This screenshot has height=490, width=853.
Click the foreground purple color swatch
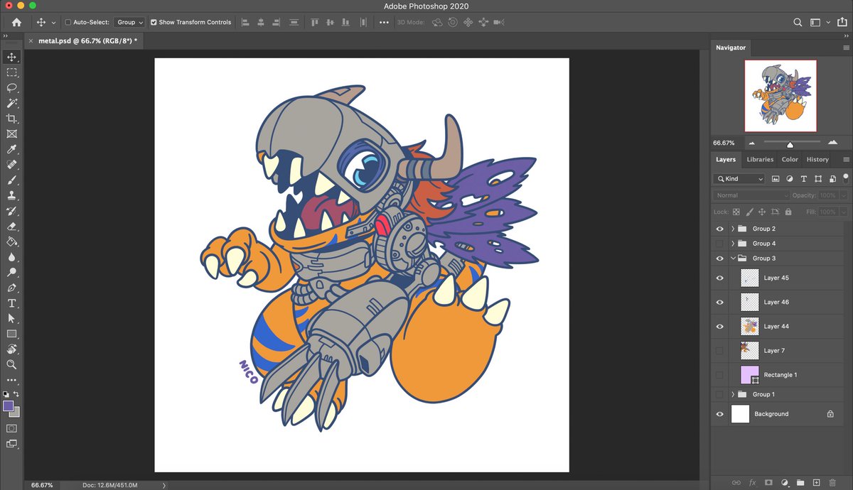[x=9, y=405]
